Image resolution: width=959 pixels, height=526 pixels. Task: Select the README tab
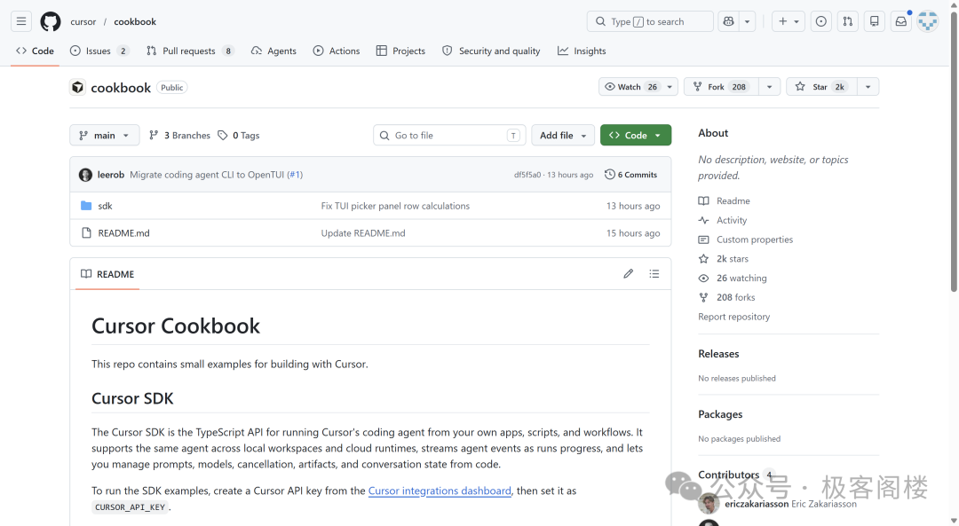(107, 274)
